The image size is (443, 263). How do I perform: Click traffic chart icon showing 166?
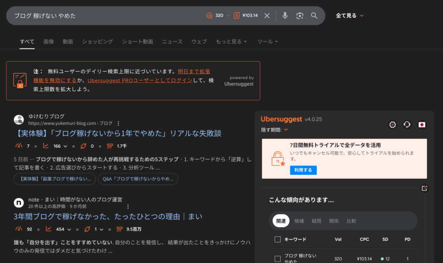46,146
